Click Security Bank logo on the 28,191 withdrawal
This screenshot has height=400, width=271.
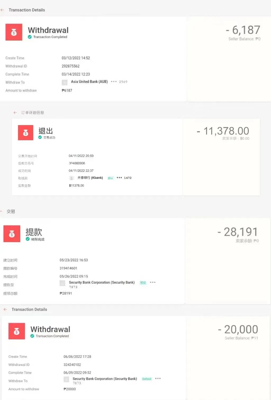coord(62,283)
